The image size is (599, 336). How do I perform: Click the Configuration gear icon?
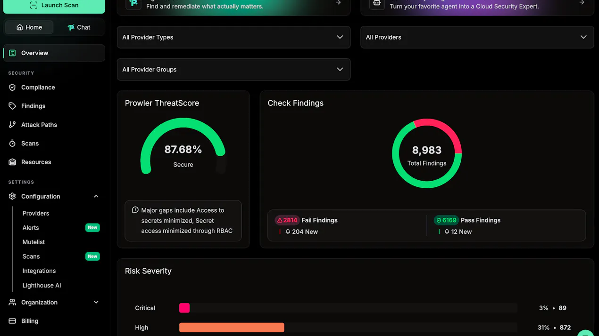[12, 196]
